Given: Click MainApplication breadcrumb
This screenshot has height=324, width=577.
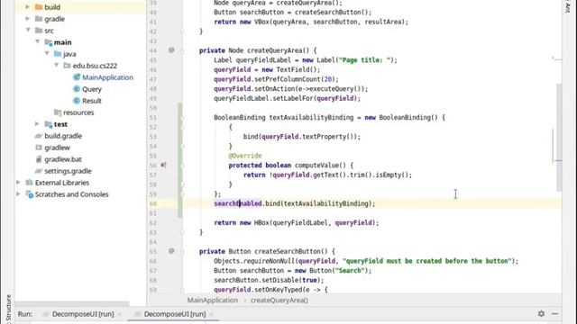Looking at the screenshot, I should coord(213,300).
